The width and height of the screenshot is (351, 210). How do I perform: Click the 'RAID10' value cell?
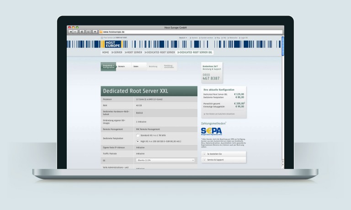coord(139,113)
